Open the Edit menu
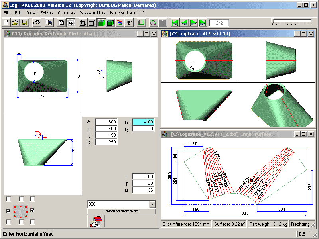The image size is (319, 239). pyautogui.click(x=18, y=13)
